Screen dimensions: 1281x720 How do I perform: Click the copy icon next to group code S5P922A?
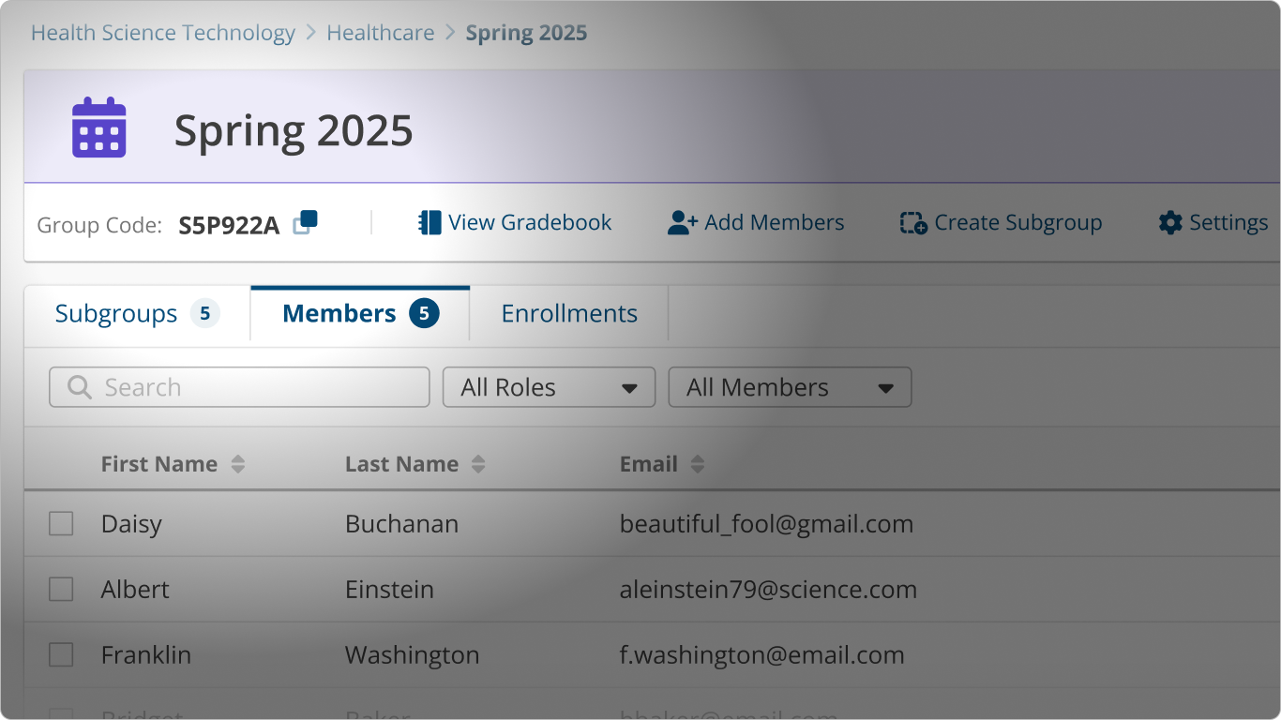304,222
